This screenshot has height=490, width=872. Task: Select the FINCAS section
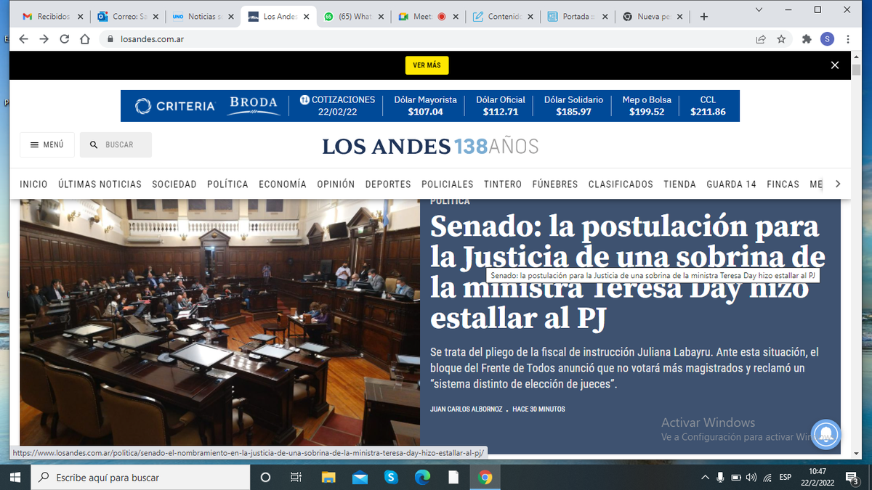tap(783, 184)
